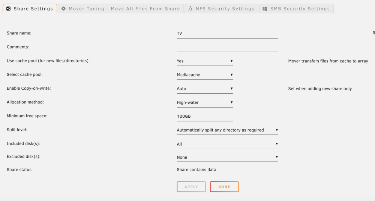Click the 'Split level:' label

point(17,130)
